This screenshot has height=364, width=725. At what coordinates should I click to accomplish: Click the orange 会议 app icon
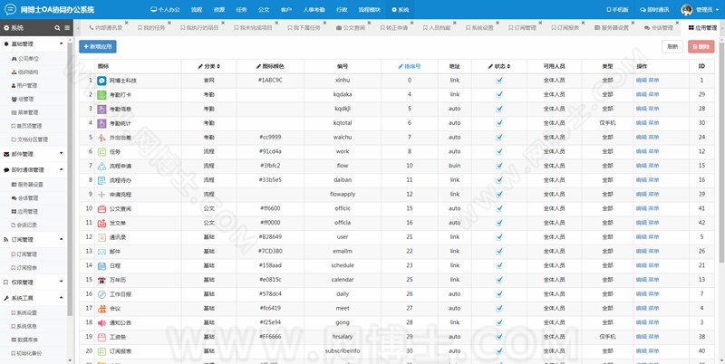(x=101, y=309)
